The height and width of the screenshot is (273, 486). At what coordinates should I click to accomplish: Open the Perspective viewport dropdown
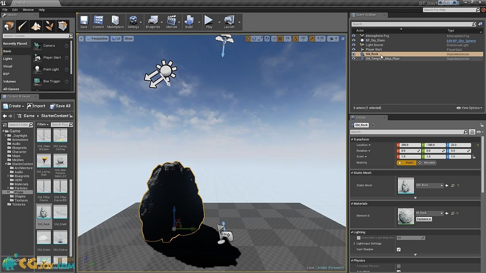(97, 39)
